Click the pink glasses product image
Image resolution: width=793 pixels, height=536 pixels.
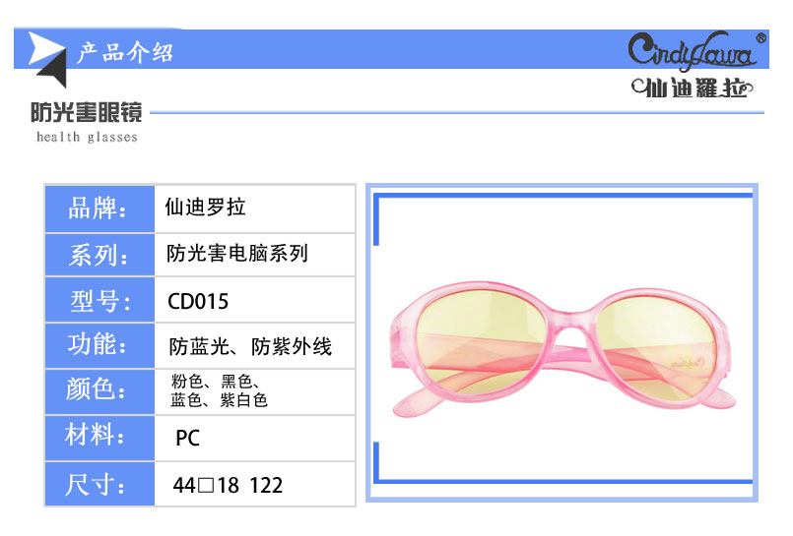coord(562,349)
